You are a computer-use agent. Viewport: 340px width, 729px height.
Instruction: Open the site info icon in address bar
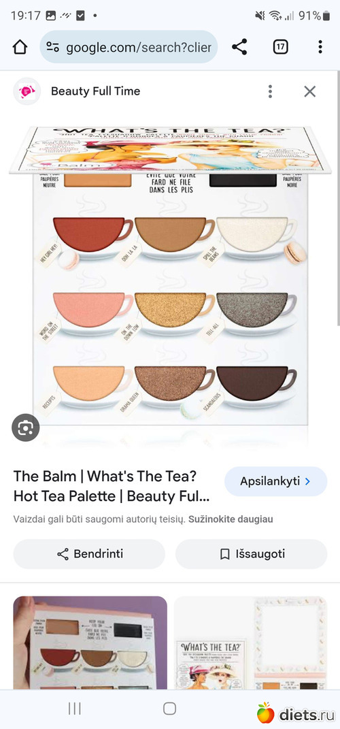point(53,47)
